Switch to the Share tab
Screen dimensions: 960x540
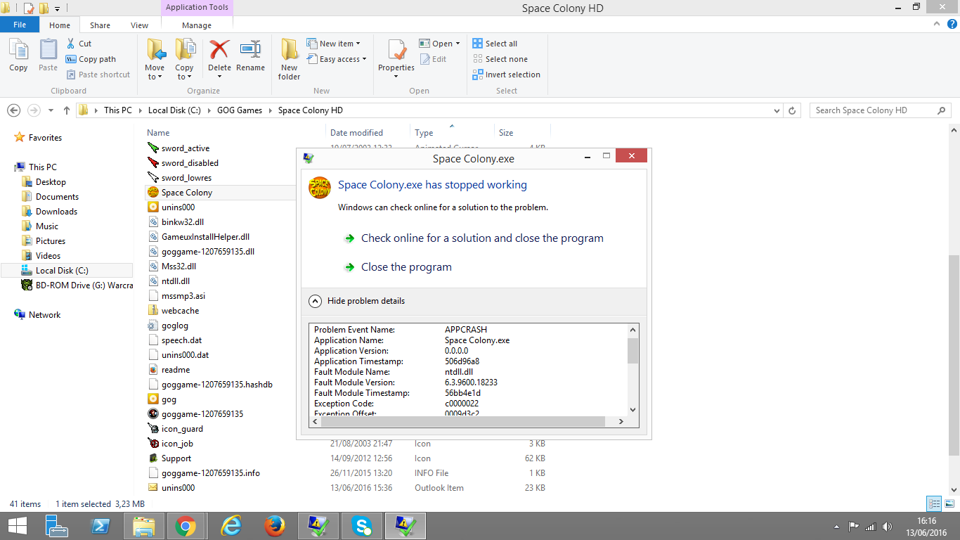click(100, 25)
